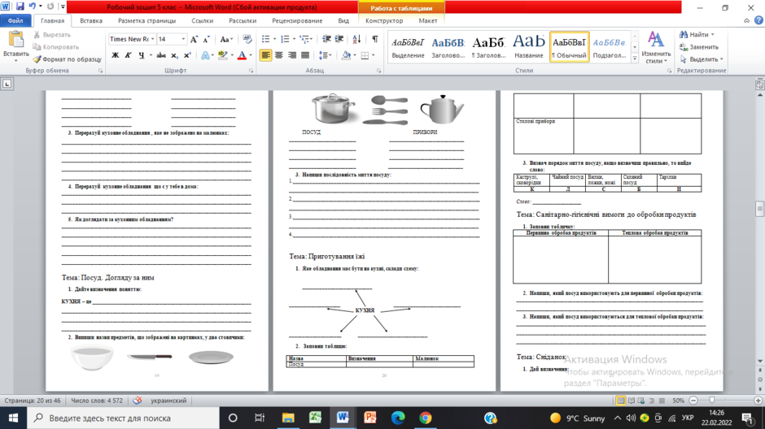Click the sort A-Z icon
Image resolution: width=765 pixels, height=429 pixels.
(x=356, y=39)
